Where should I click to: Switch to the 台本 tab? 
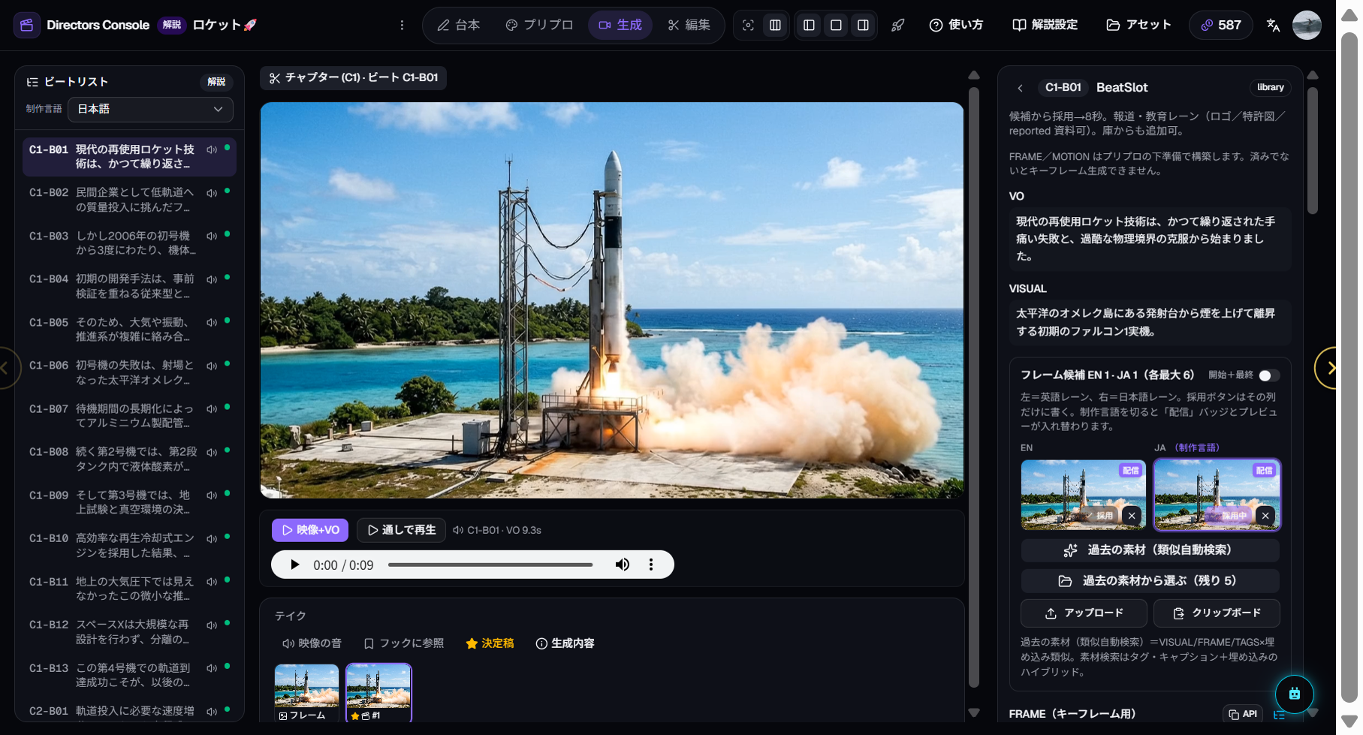458,26
